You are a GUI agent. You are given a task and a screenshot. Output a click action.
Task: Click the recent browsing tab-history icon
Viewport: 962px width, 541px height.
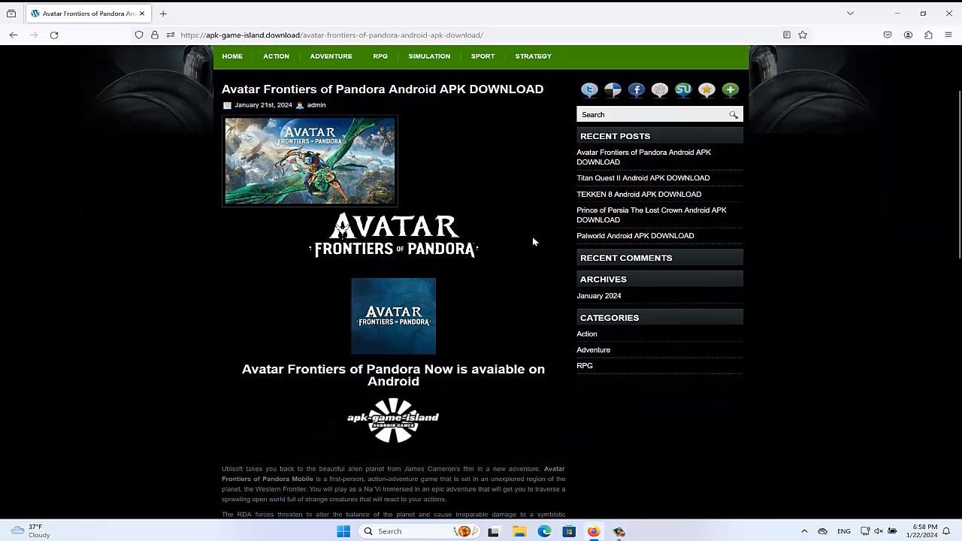coord(11,14)
